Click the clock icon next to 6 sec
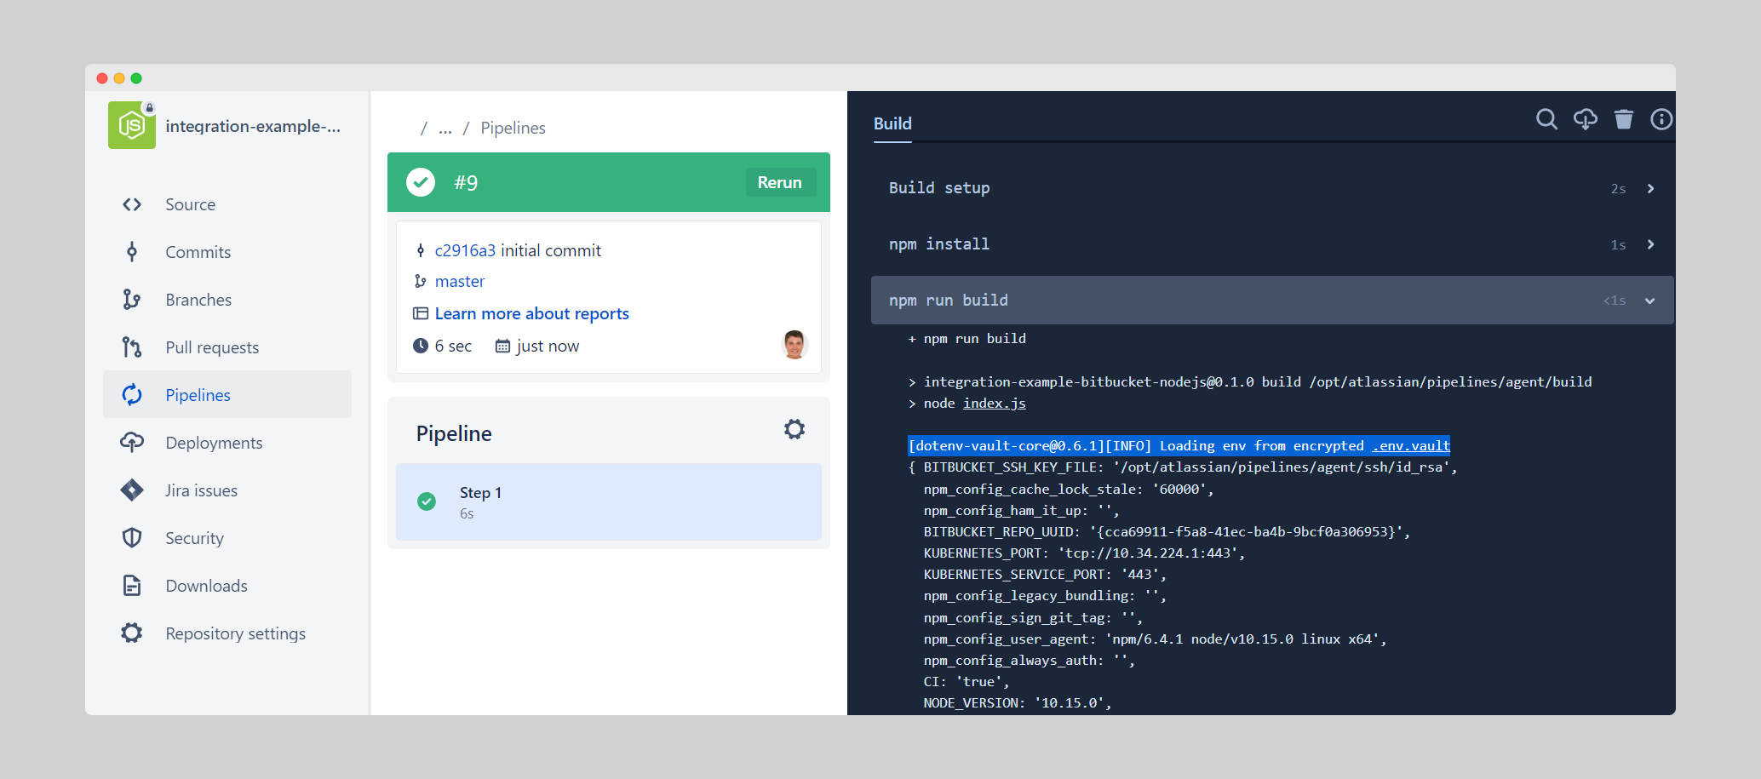The width and height of the screenshot is (1761, 779). coord(421,346)
